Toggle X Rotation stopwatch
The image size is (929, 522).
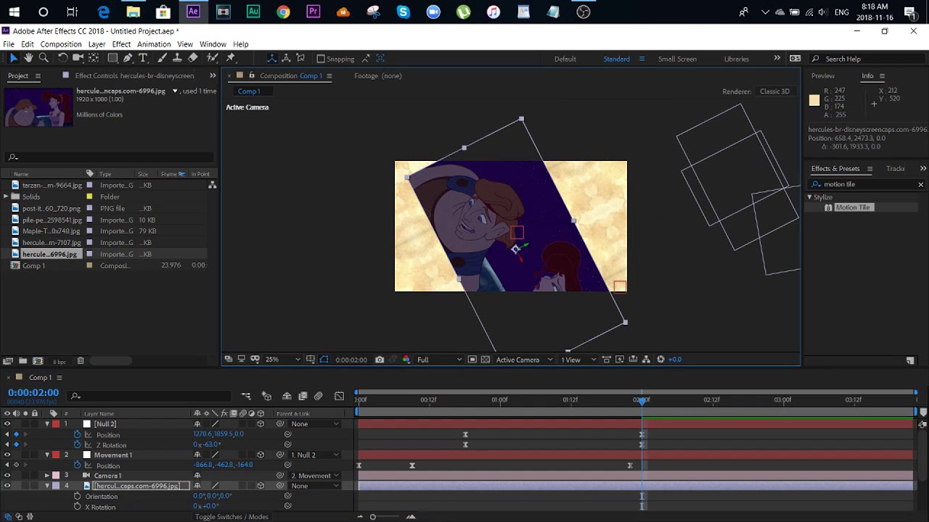coord(78,507)
